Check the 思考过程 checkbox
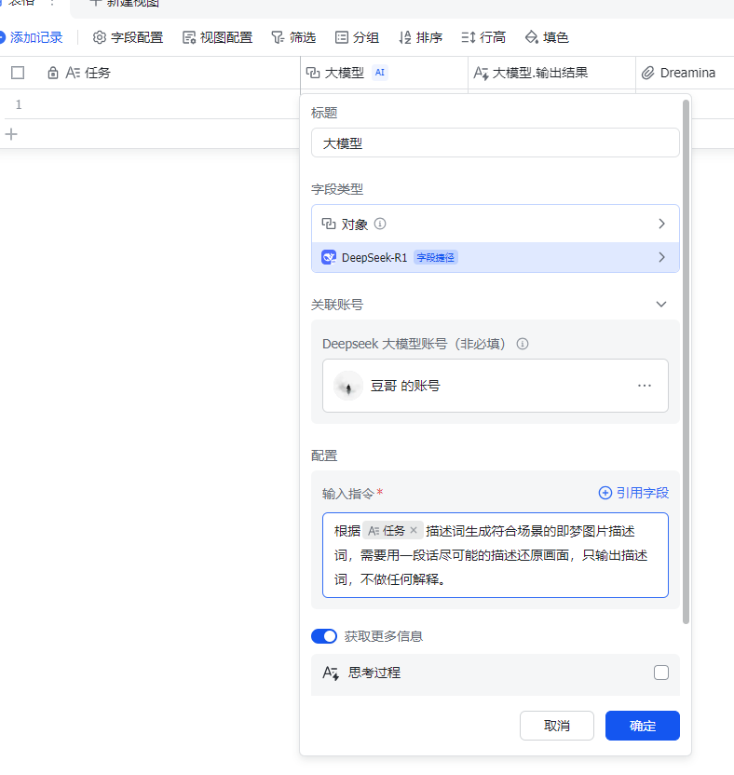 pos(660,673)
